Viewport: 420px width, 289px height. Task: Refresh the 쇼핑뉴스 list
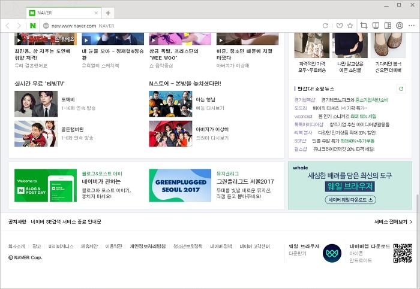pyautogui.click(x=401, y=89)
